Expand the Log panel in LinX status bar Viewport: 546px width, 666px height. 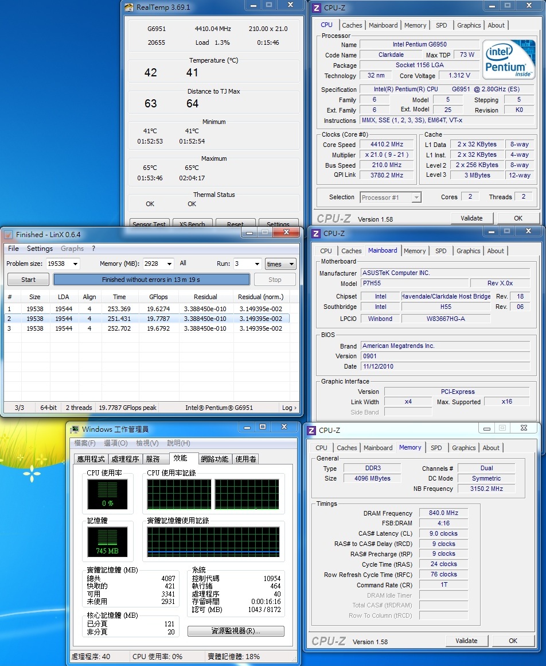[x=289, y=408]
